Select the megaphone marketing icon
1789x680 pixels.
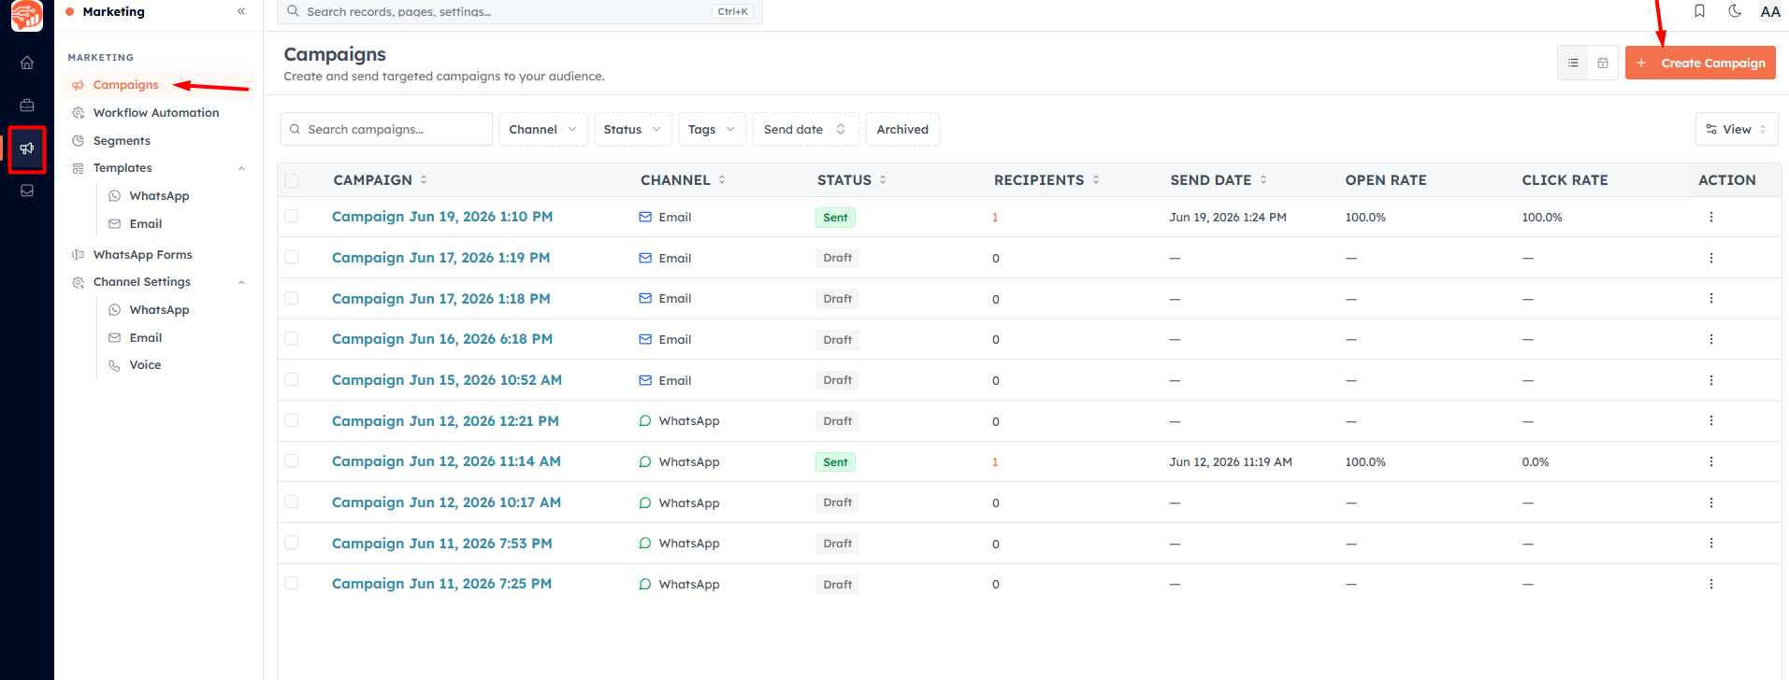pyautogui.click(x=27, y=149)
